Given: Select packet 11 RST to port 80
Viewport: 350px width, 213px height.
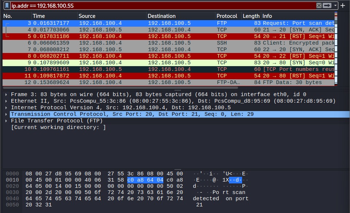Looking at the screenshot, I should [168, 76].
